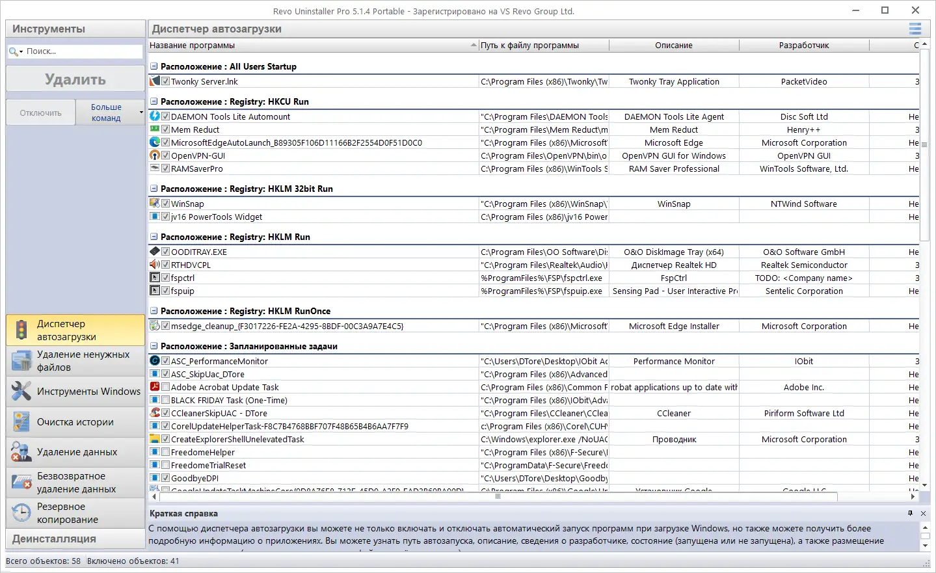Pin the Краткая справка help panel

(x=910, y=513)
